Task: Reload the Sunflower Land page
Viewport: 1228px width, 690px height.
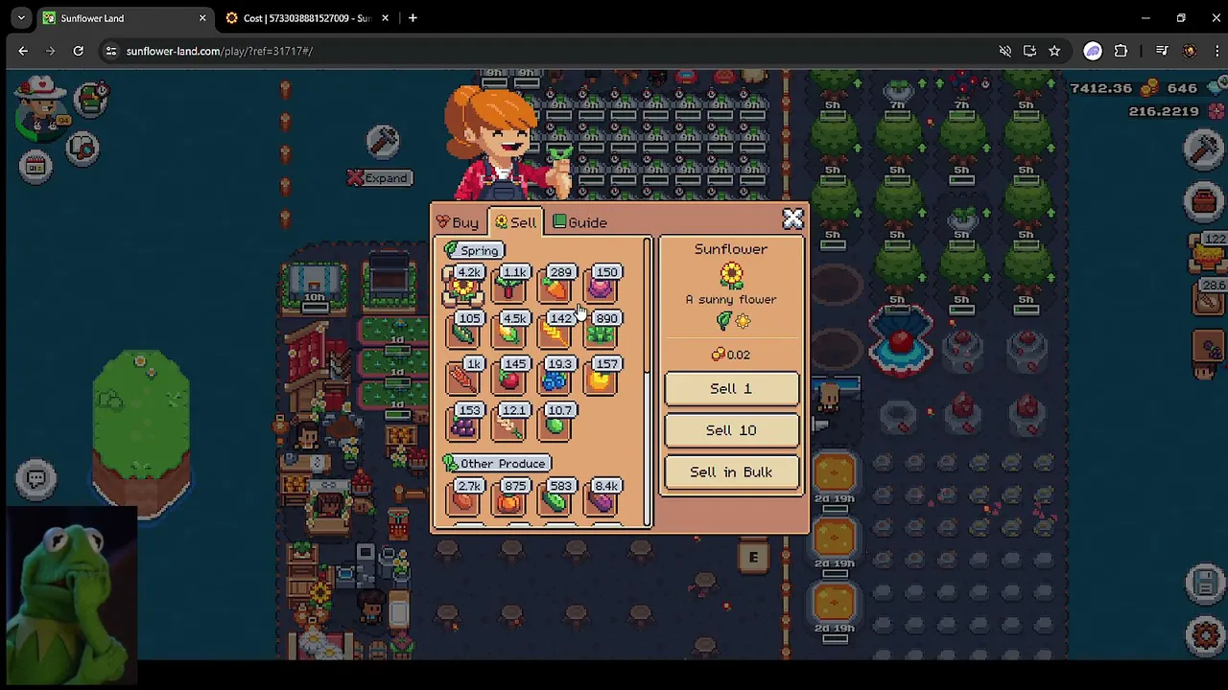Action: pos(78,51)
